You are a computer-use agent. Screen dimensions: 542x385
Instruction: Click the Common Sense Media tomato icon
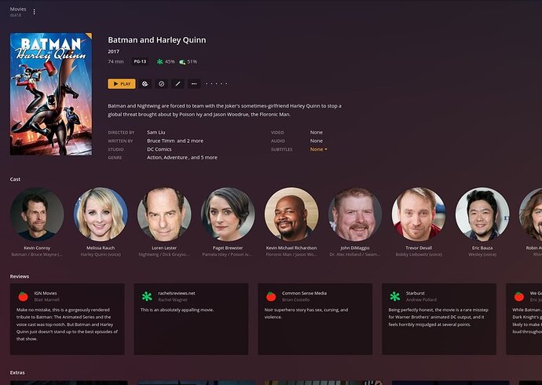(271, 296)
